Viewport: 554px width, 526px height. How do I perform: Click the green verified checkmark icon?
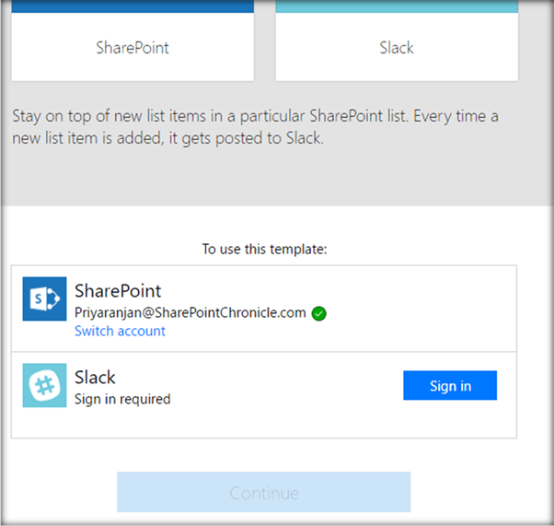coord(318,313)
